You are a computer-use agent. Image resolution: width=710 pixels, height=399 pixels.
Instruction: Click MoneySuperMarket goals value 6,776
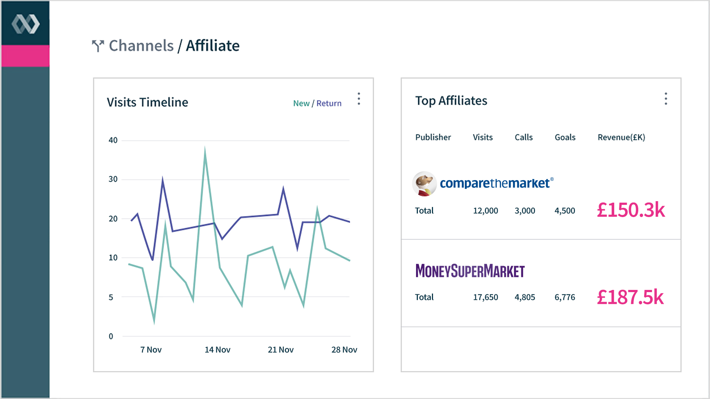click(x=565, y=297)
